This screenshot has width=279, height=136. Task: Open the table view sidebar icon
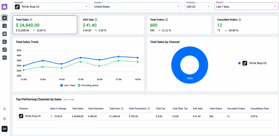pos(5,34)
